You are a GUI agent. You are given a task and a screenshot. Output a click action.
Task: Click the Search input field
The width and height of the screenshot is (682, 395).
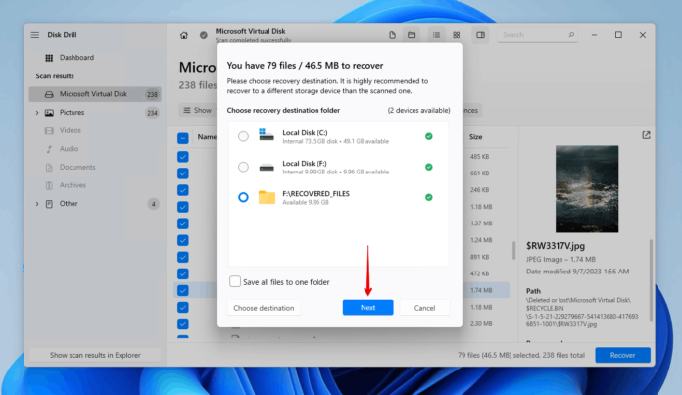click(x=529, y=35)
